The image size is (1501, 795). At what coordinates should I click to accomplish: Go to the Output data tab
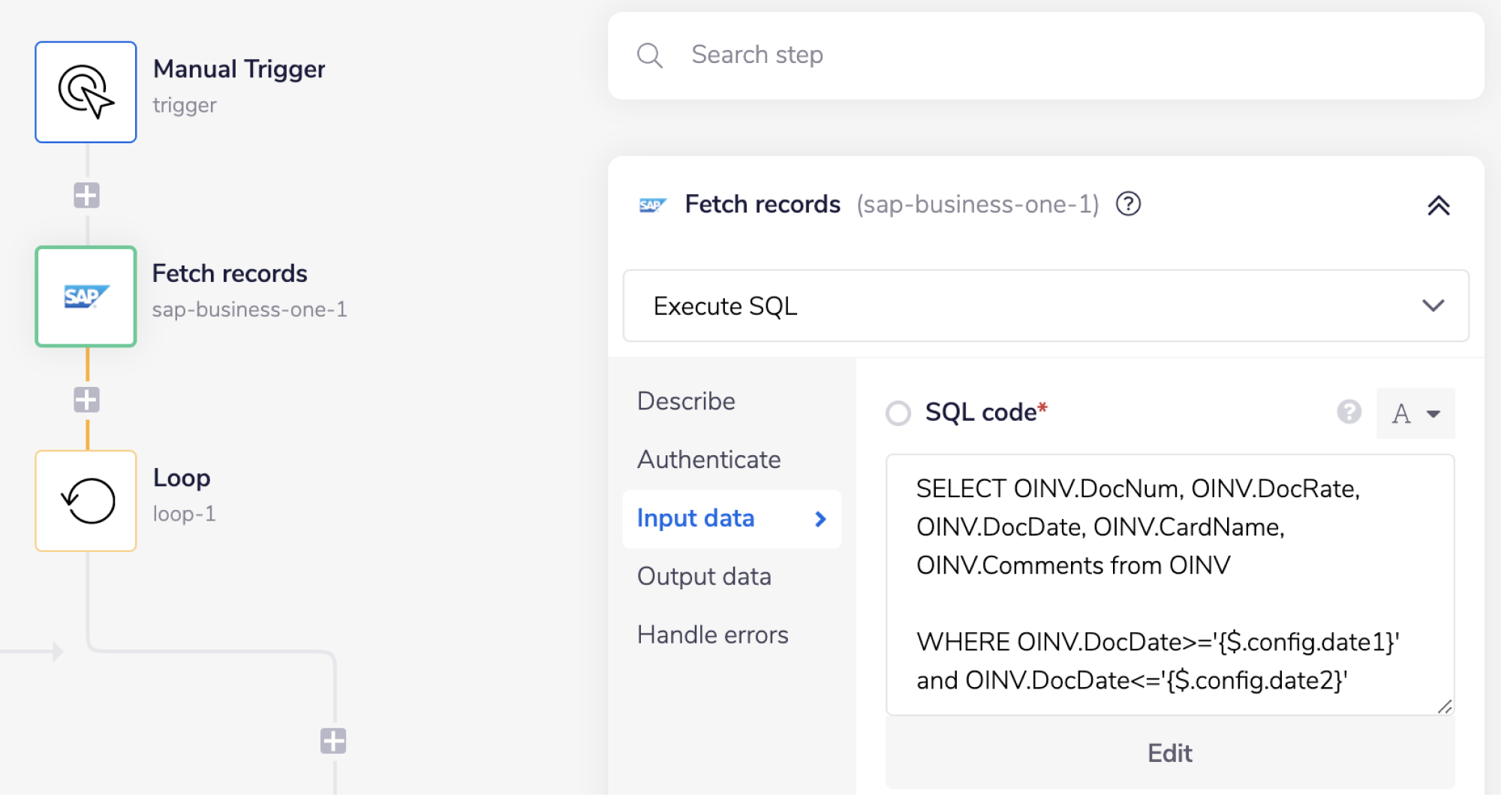[x=704, y=577]
